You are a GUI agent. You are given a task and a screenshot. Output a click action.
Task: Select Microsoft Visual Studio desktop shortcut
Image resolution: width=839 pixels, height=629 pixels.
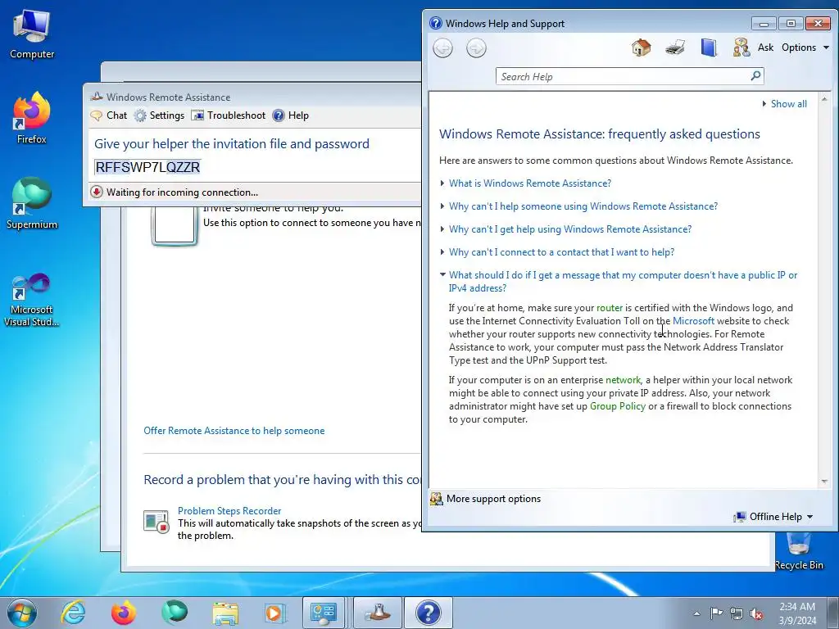[32, 300]
